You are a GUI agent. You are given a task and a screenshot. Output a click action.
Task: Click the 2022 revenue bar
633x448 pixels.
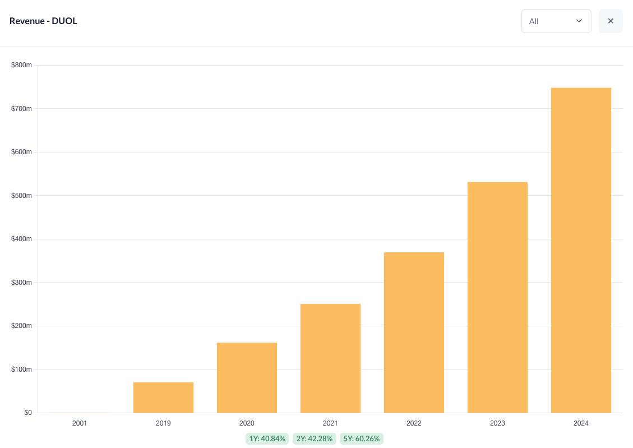pyautogui.click(x=414, y=332)
